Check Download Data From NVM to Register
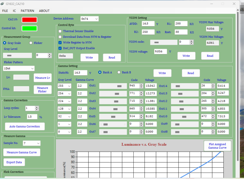This screenshot has height=179, width=244. coord(60,37)
